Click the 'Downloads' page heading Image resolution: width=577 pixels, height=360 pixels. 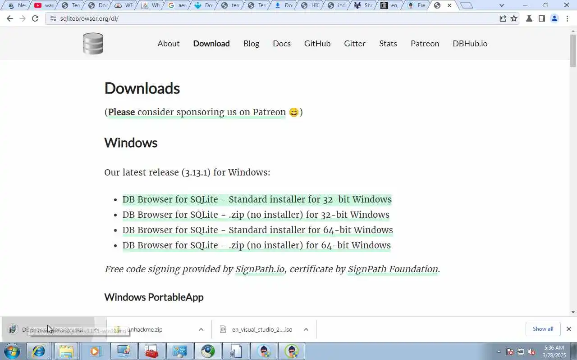tap(142, 88)
